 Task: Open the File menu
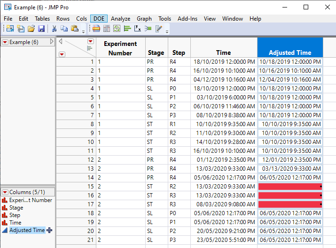click(x=8, y=19)
